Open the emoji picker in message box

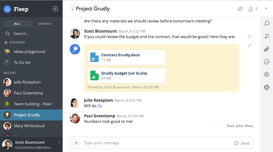coord(236,143)
